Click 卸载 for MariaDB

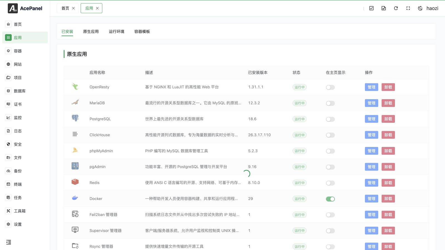click(388, 103)
